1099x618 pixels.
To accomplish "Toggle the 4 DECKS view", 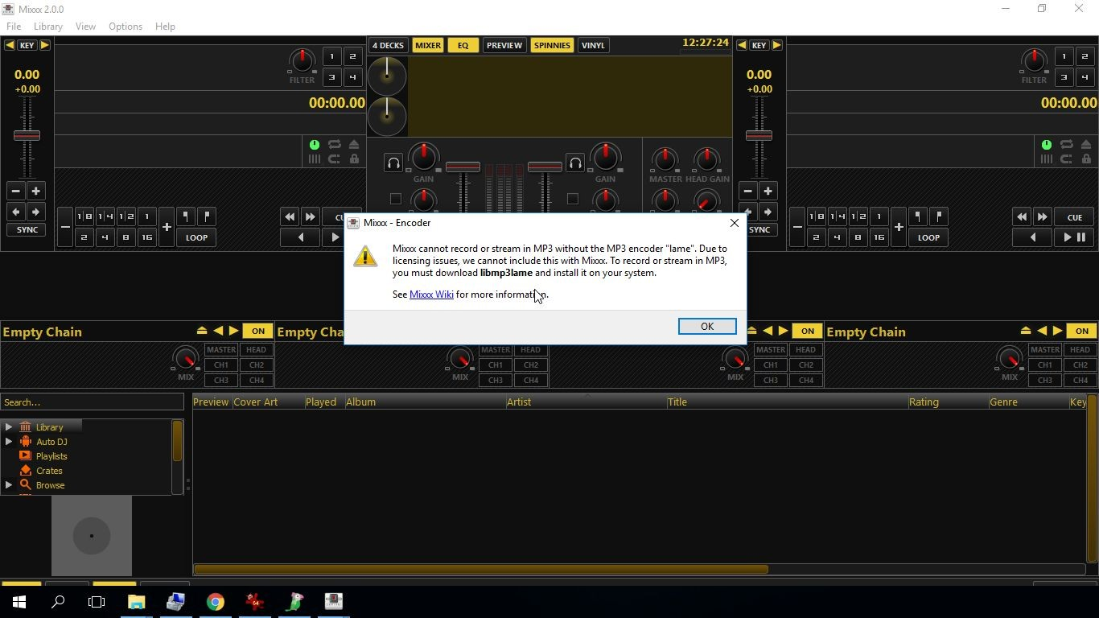I will 388,46.
